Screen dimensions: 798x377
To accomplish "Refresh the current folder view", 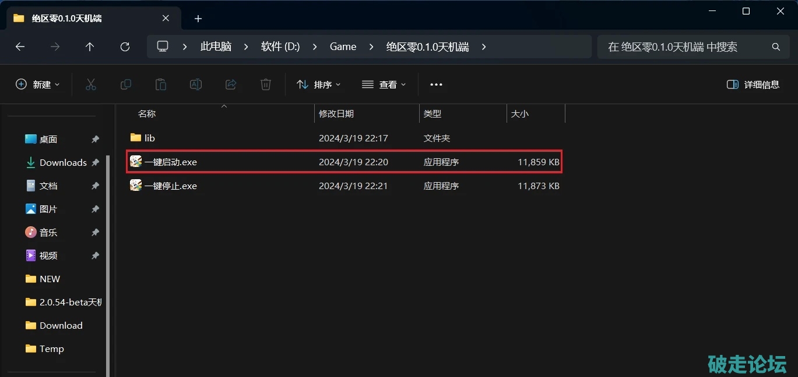I will point(125,47).
